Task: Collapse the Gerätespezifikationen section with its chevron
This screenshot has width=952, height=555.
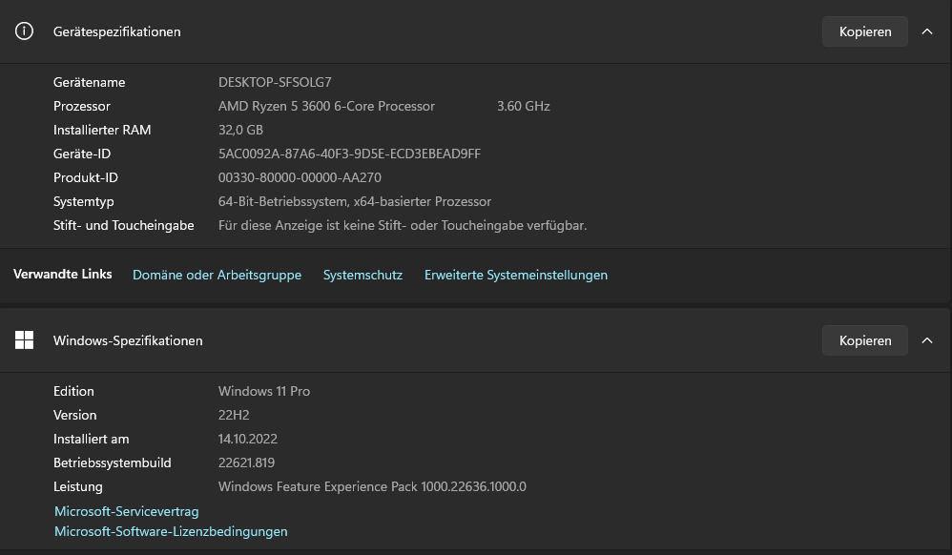Action: point(927,31)
